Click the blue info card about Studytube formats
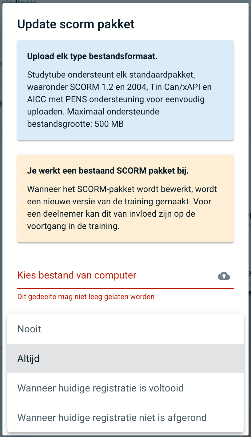Screen dimensions: 251x437 pyautogui.click(x=125, y=90)
